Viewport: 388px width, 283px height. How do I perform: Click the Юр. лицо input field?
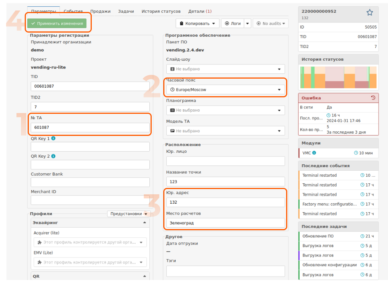[x=225, y=161]
